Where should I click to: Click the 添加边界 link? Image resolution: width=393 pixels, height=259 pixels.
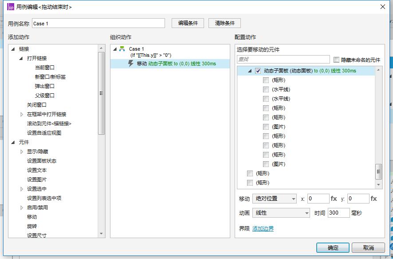pos(263,229)
